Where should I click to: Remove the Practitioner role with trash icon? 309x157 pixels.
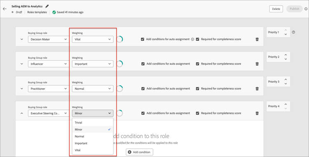pyautogui.click(x=257, y=89)
